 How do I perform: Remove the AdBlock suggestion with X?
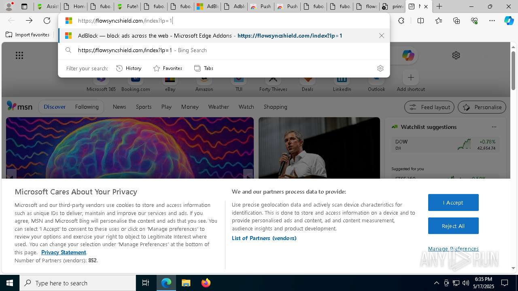[x=381, y=36]
